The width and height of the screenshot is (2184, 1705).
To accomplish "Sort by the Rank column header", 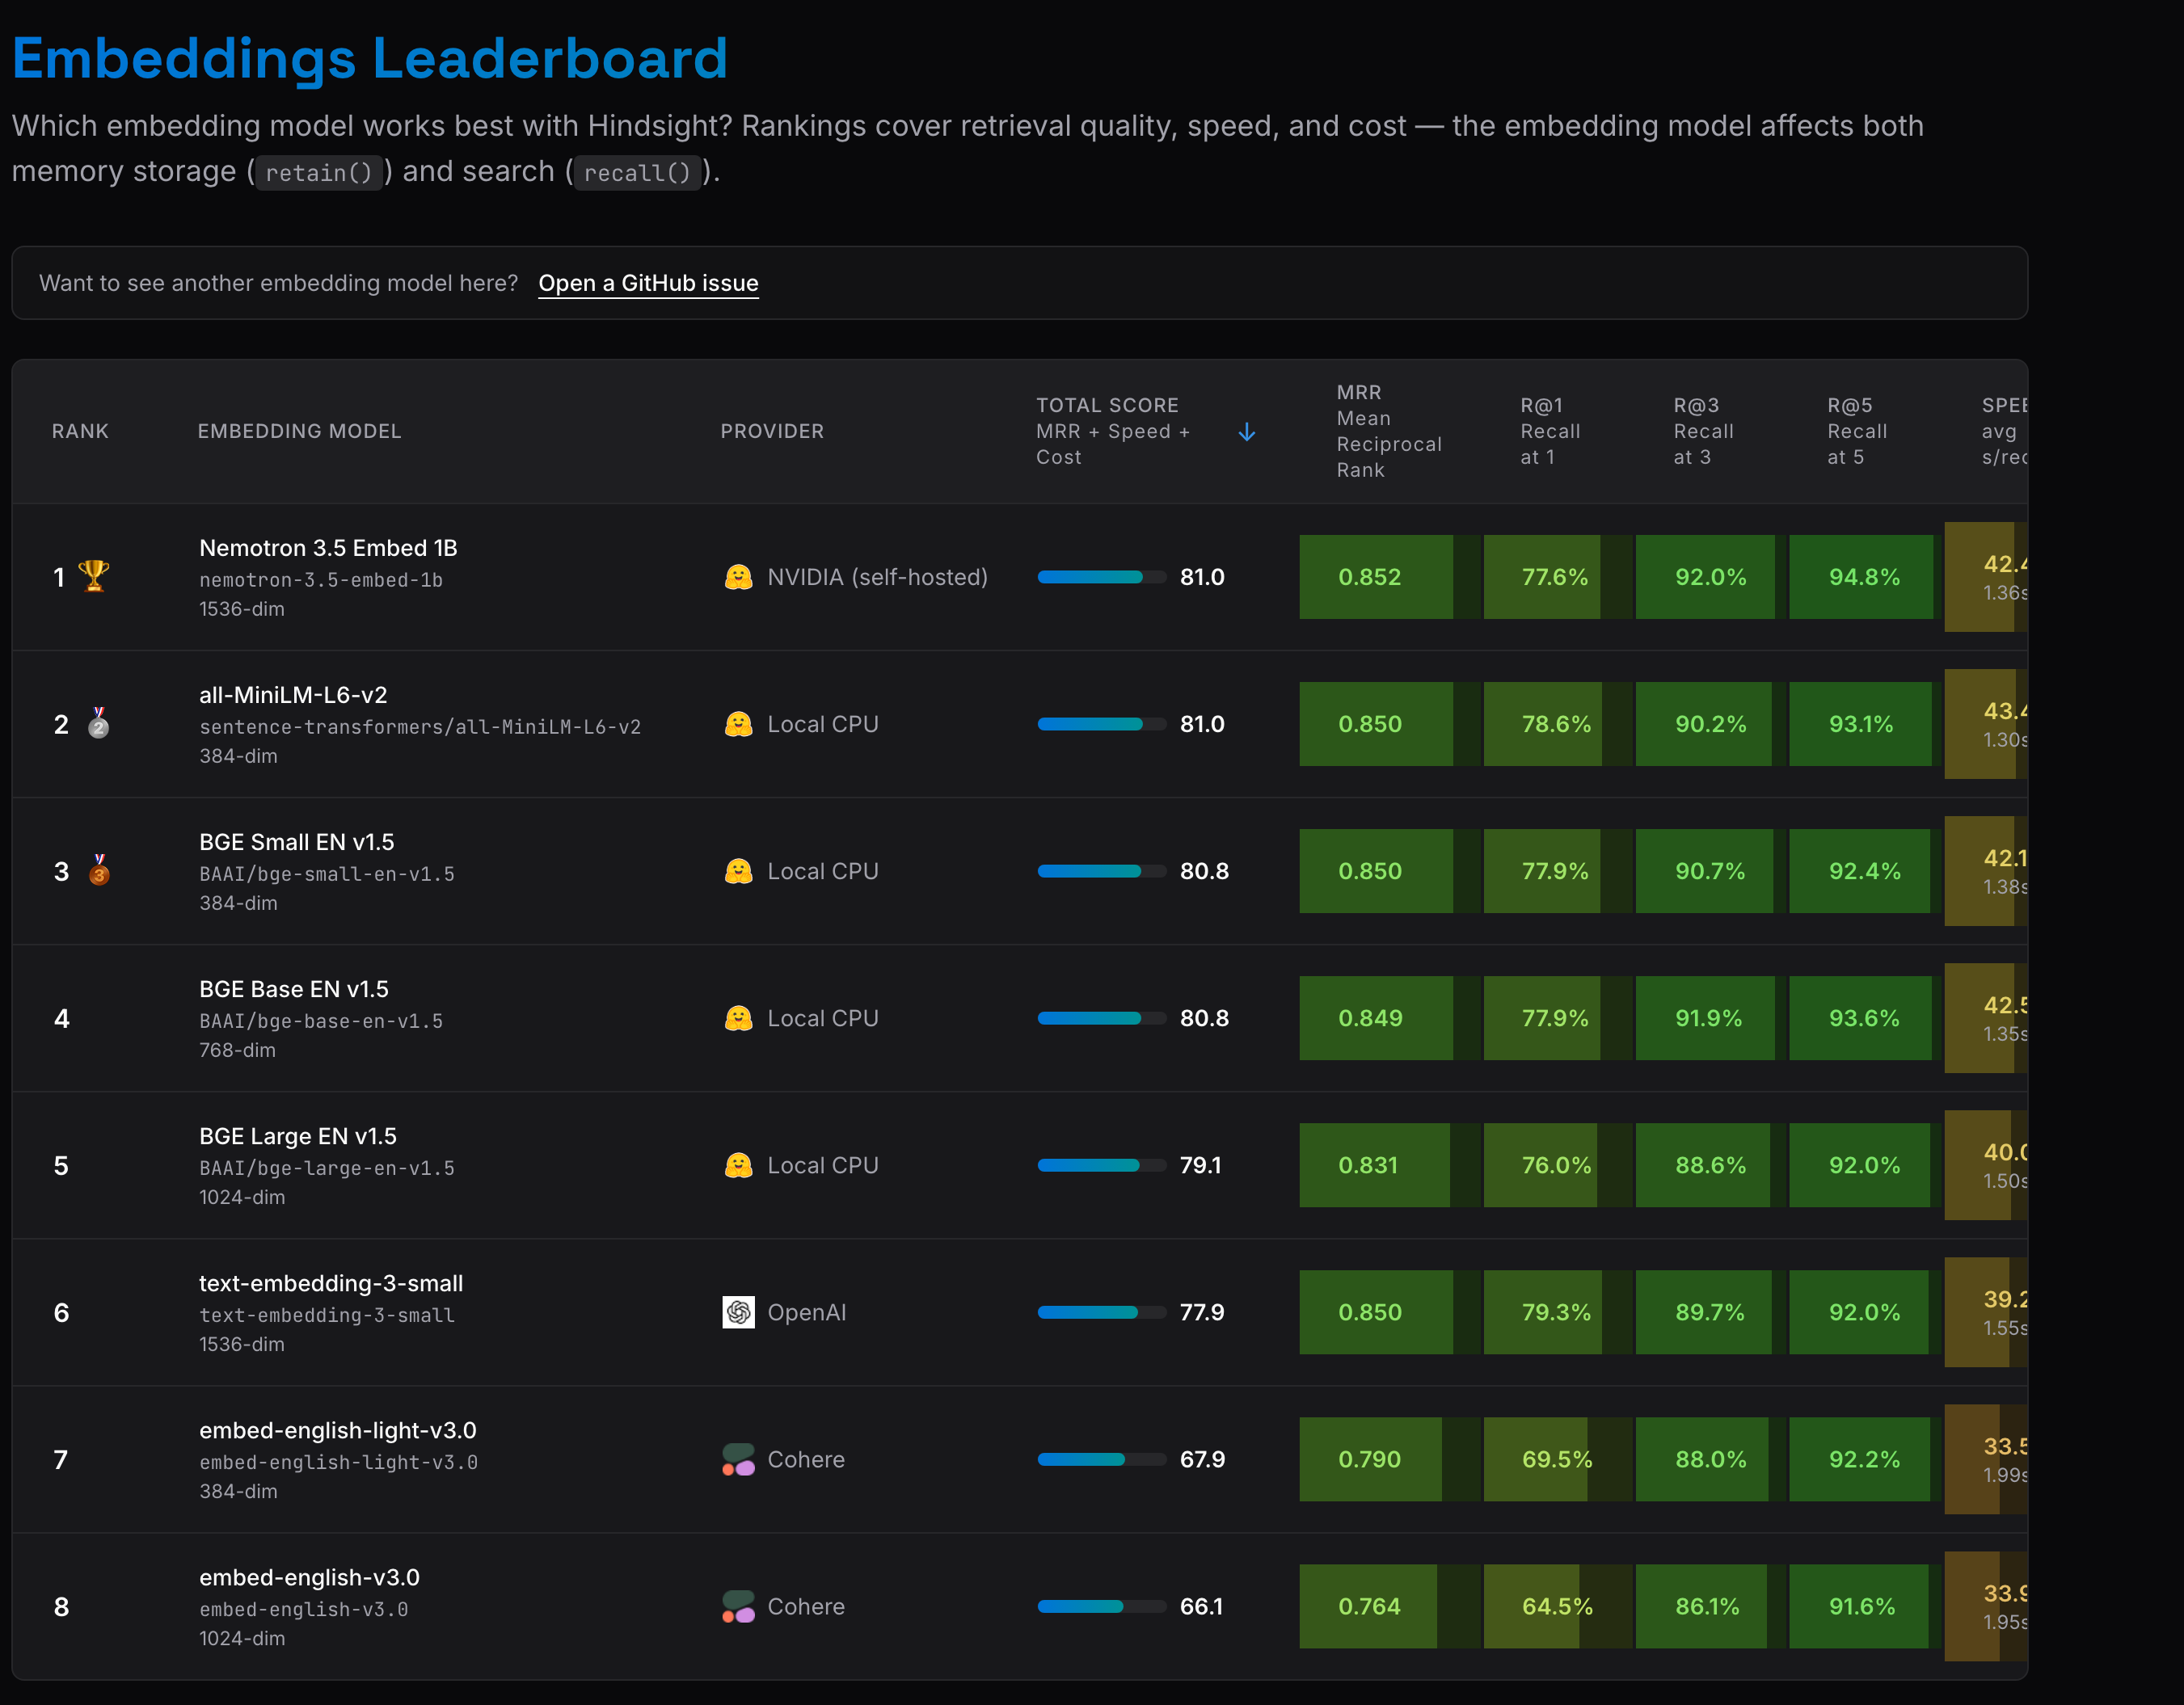I will click(x=80, y=431).
